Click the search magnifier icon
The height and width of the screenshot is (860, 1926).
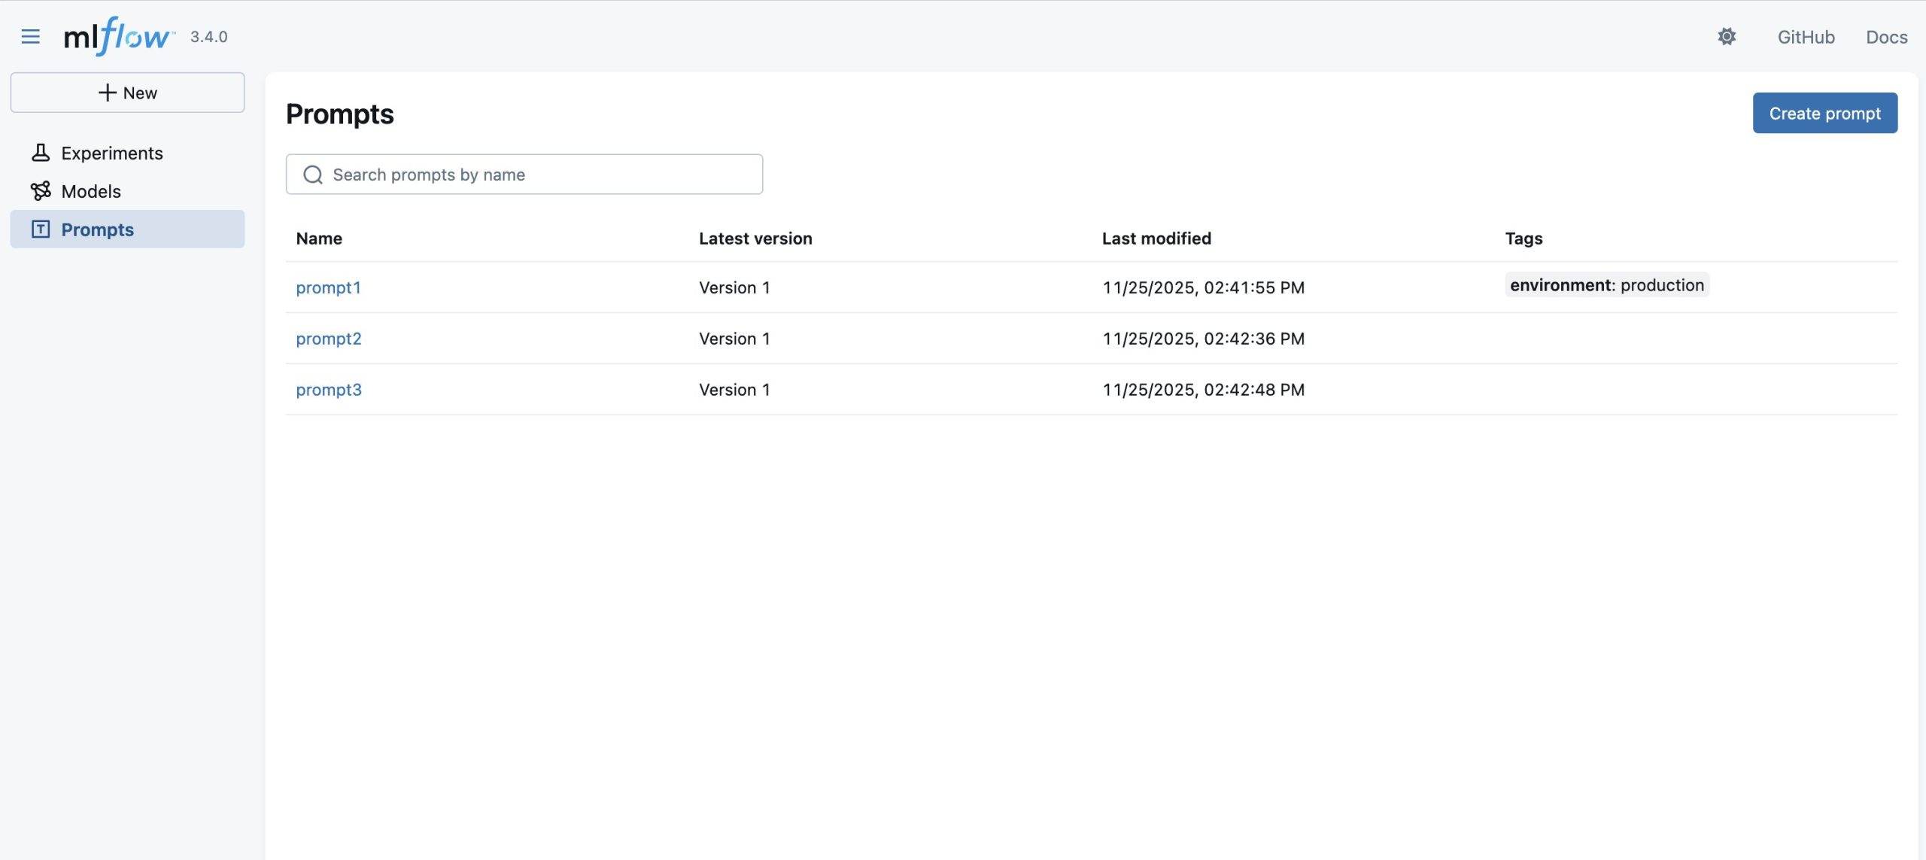pos(313,174)
